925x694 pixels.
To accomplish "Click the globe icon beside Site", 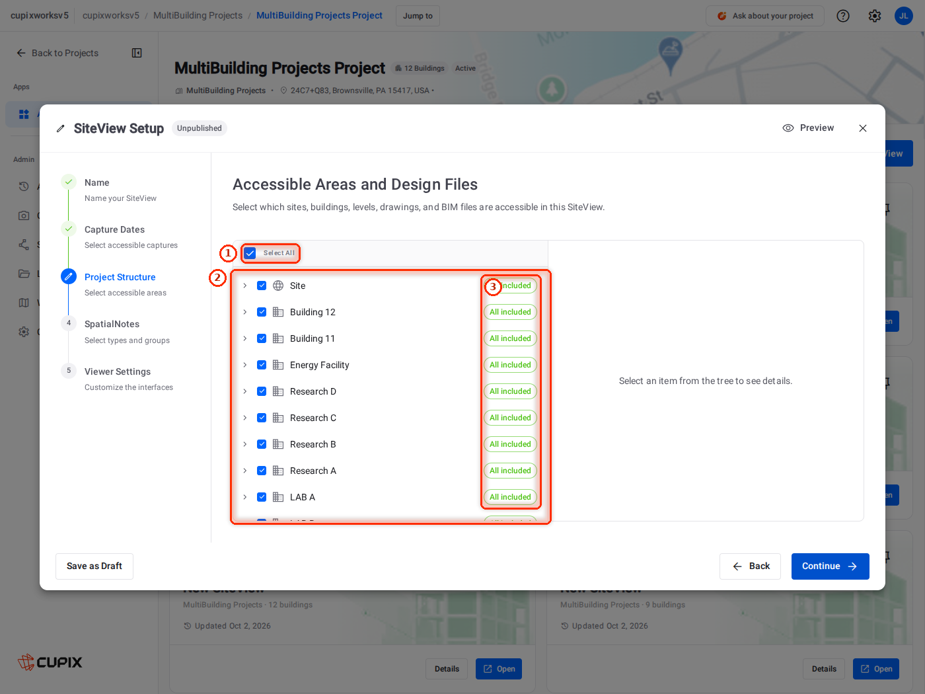I will 278,286.
